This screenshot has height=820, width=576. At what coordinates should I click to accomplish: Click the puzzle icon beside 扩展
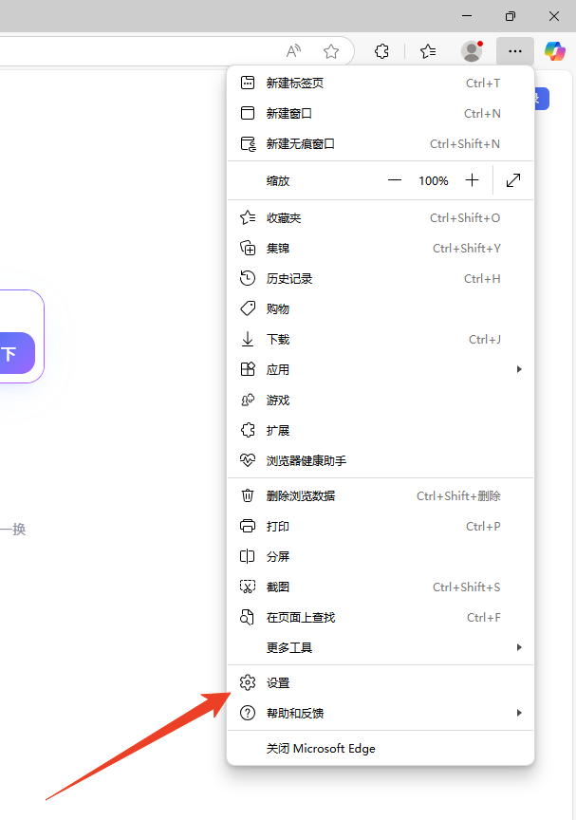[x=248, y=430]
